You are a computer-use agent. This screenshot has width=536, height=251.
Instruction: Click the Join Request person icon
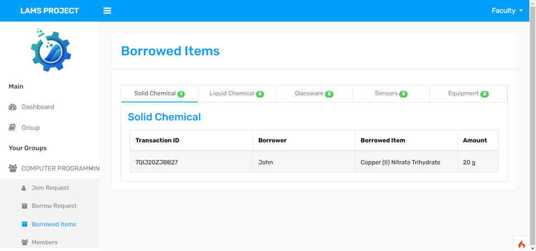[x=24, y=188]
